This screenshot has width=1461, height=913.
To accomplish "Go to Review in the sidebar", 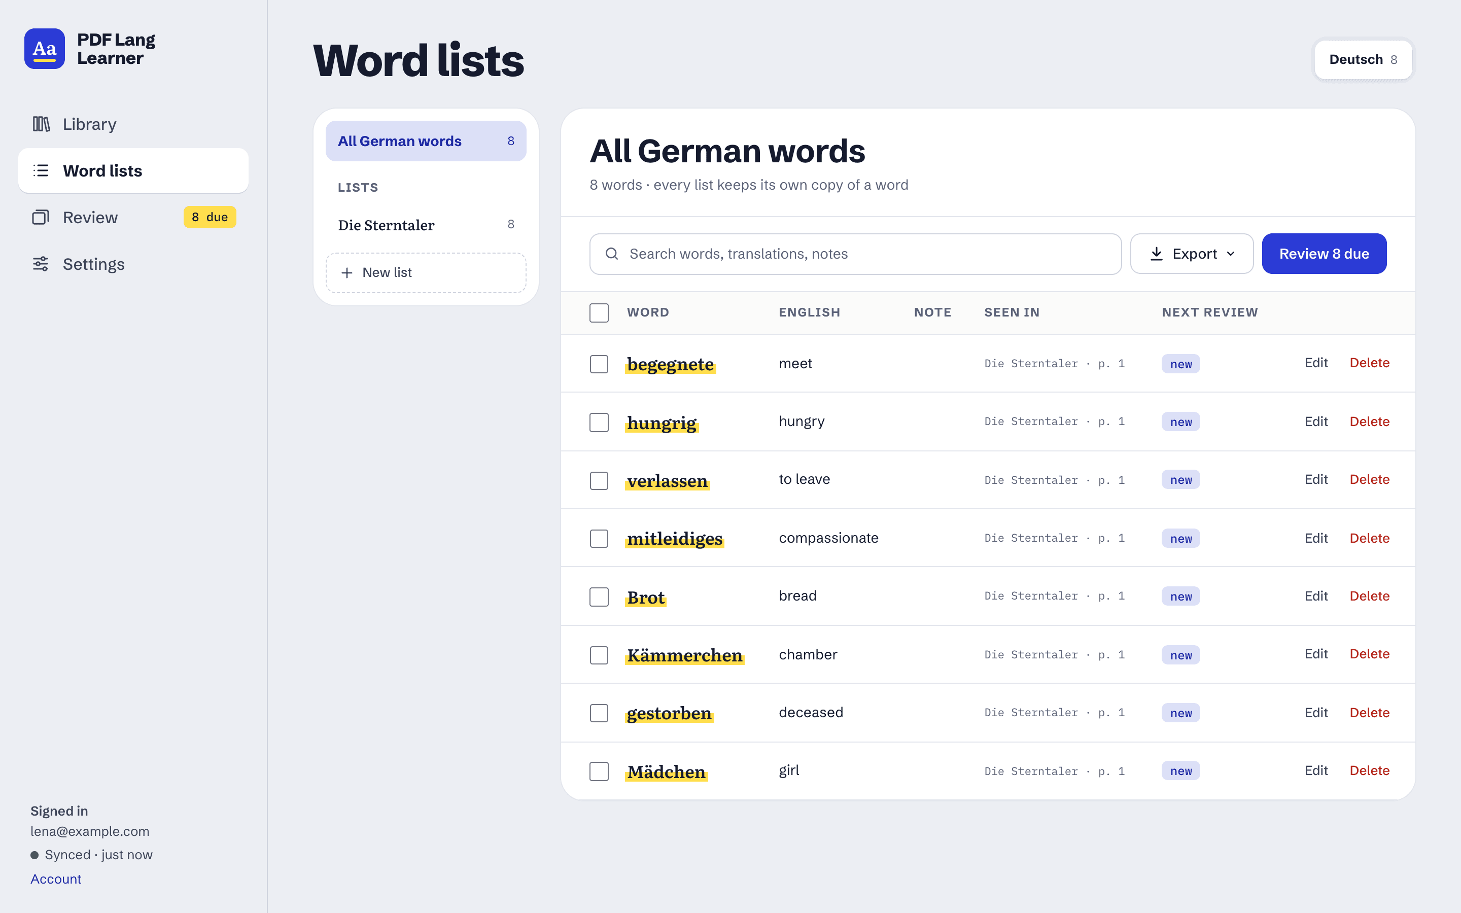I will pos(133,218).
